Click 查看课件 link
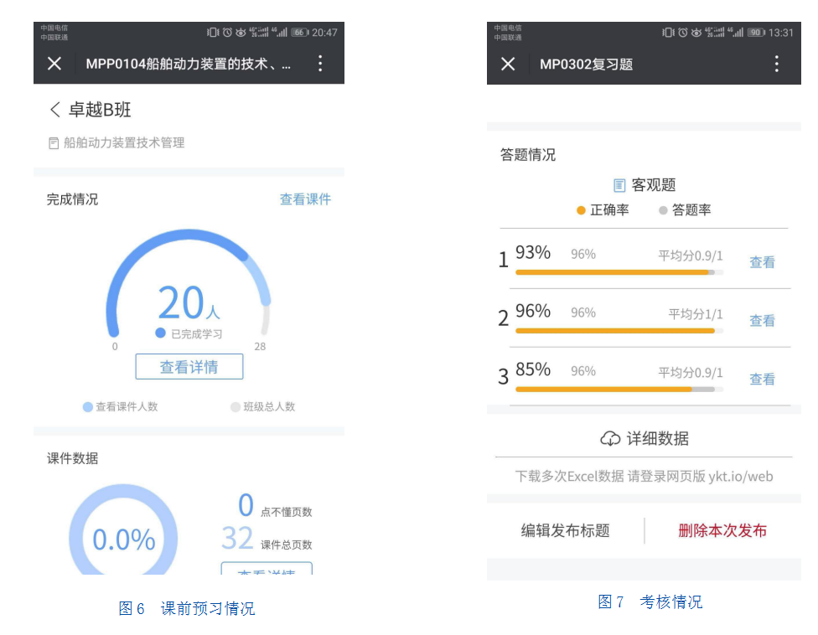 (x=305, y=199)
